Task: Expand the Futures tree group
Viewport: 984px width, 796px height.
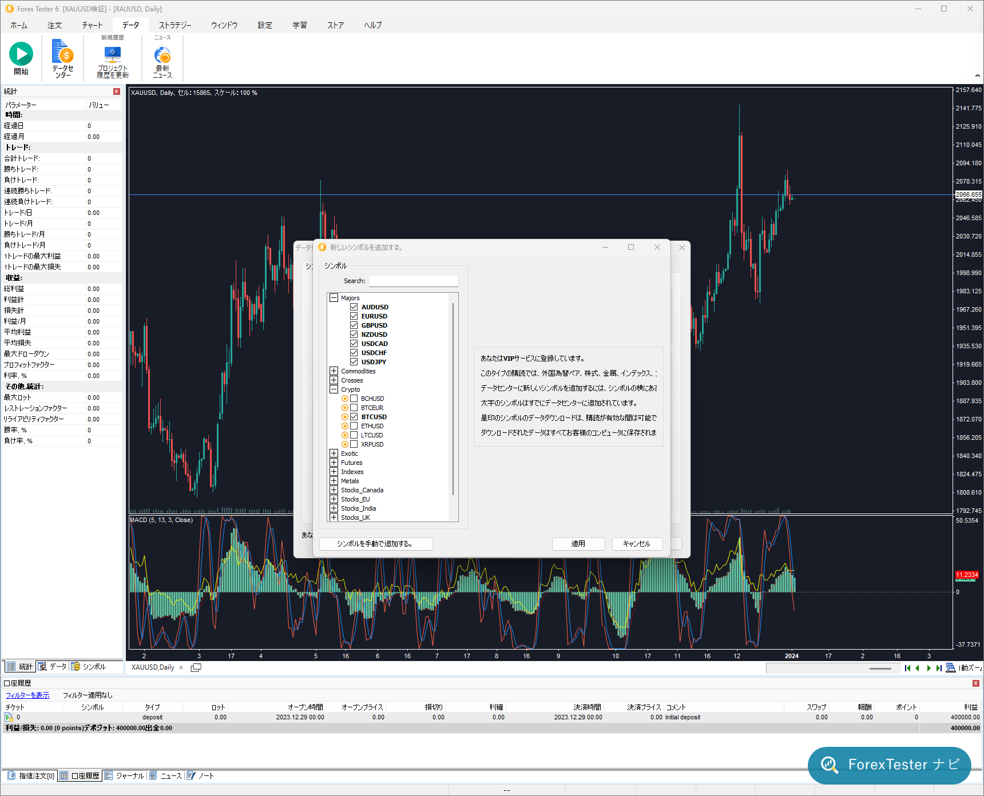Action: (334, 463)
